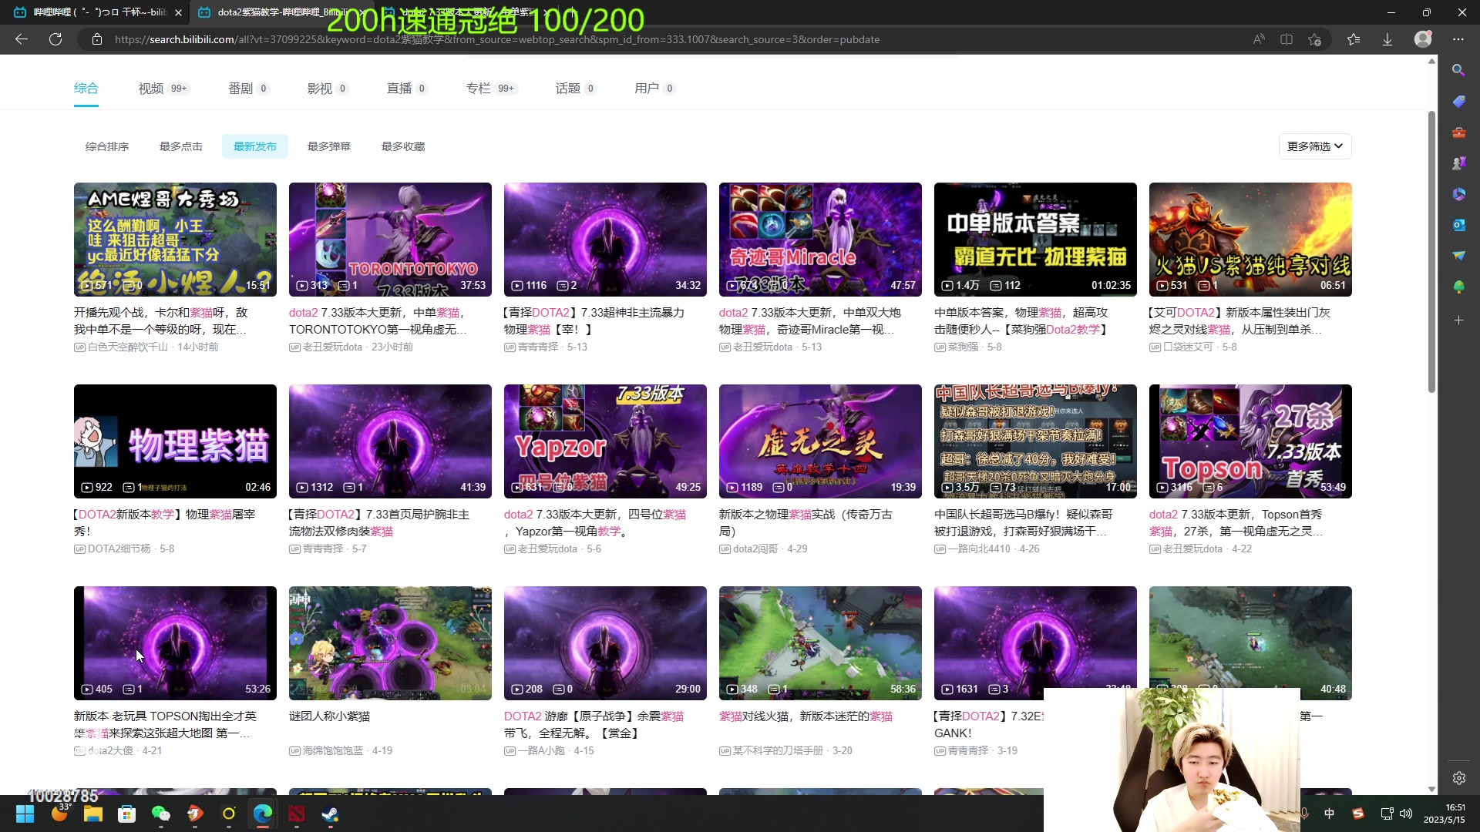Open the 奇迹哥Miracle video thumbnail
1480x832 pixels.
tap(820, 240)
